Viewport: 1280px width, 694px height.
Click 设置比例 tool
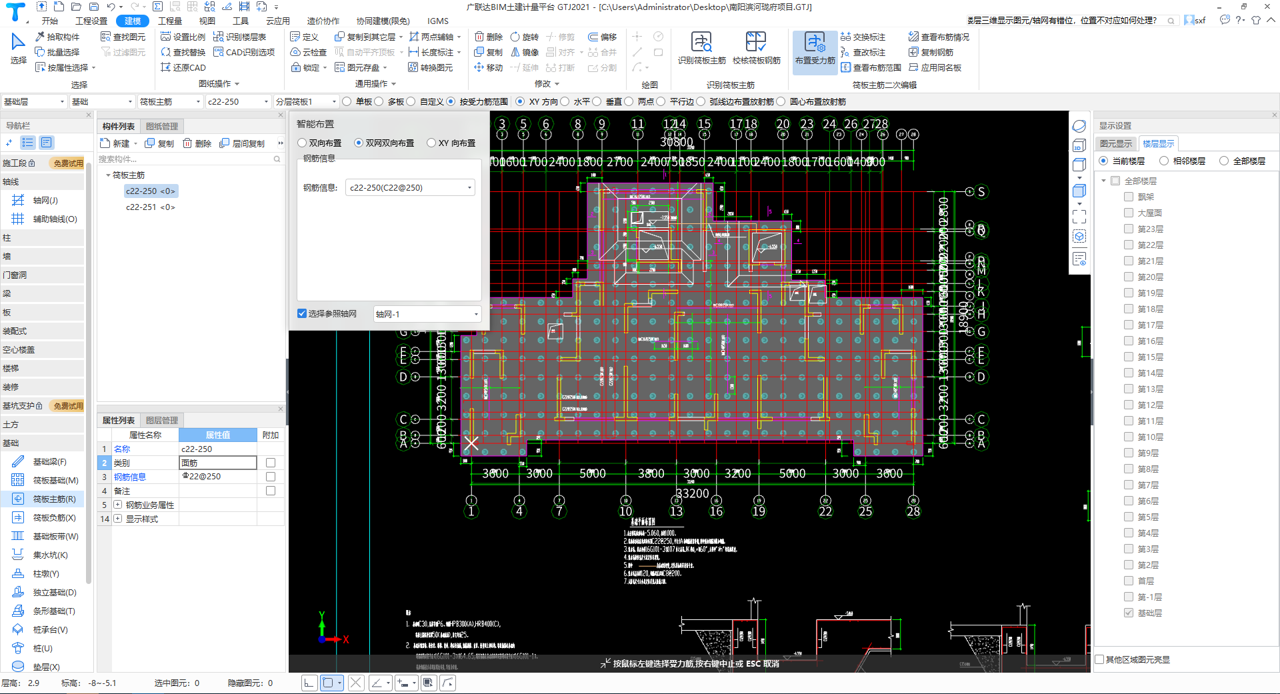[x=183, y=37]
